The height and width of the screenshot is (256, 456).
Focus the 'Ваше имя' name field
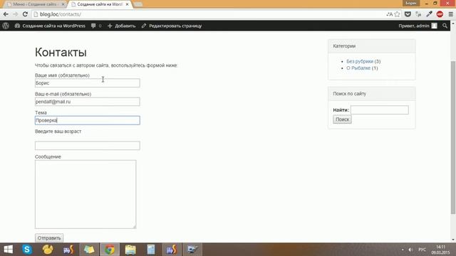(x=87, y=83)
